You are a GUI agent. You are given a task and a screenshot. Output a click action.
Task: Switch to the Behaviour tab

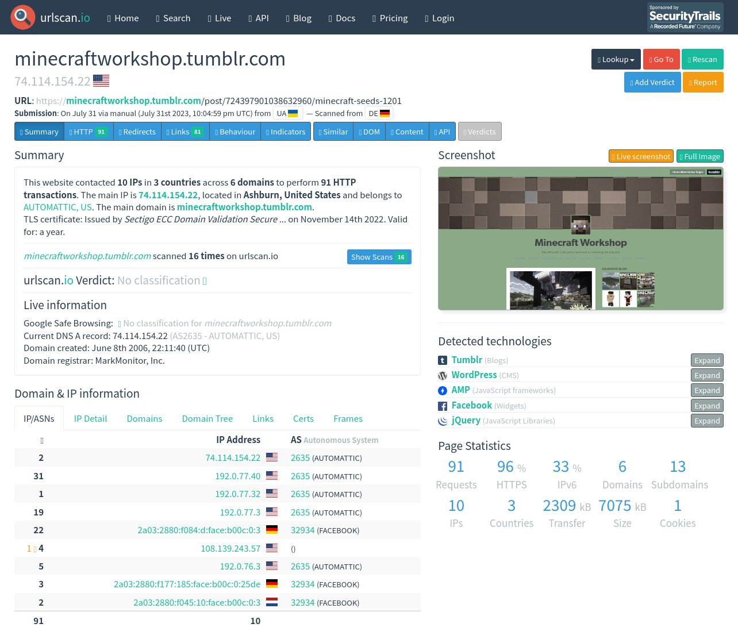[235, 132]
